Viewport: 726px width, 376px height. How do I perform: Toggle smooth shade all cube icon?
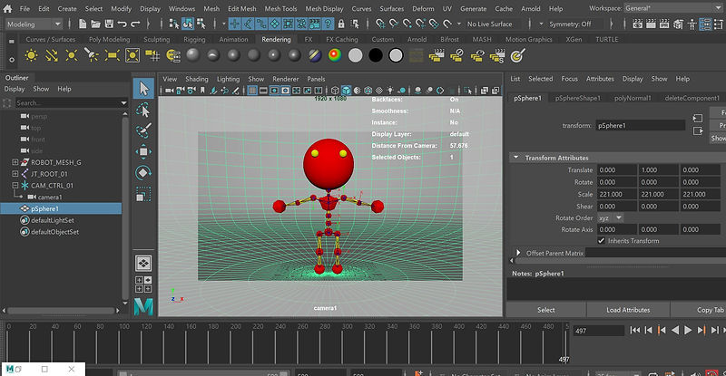347,91
